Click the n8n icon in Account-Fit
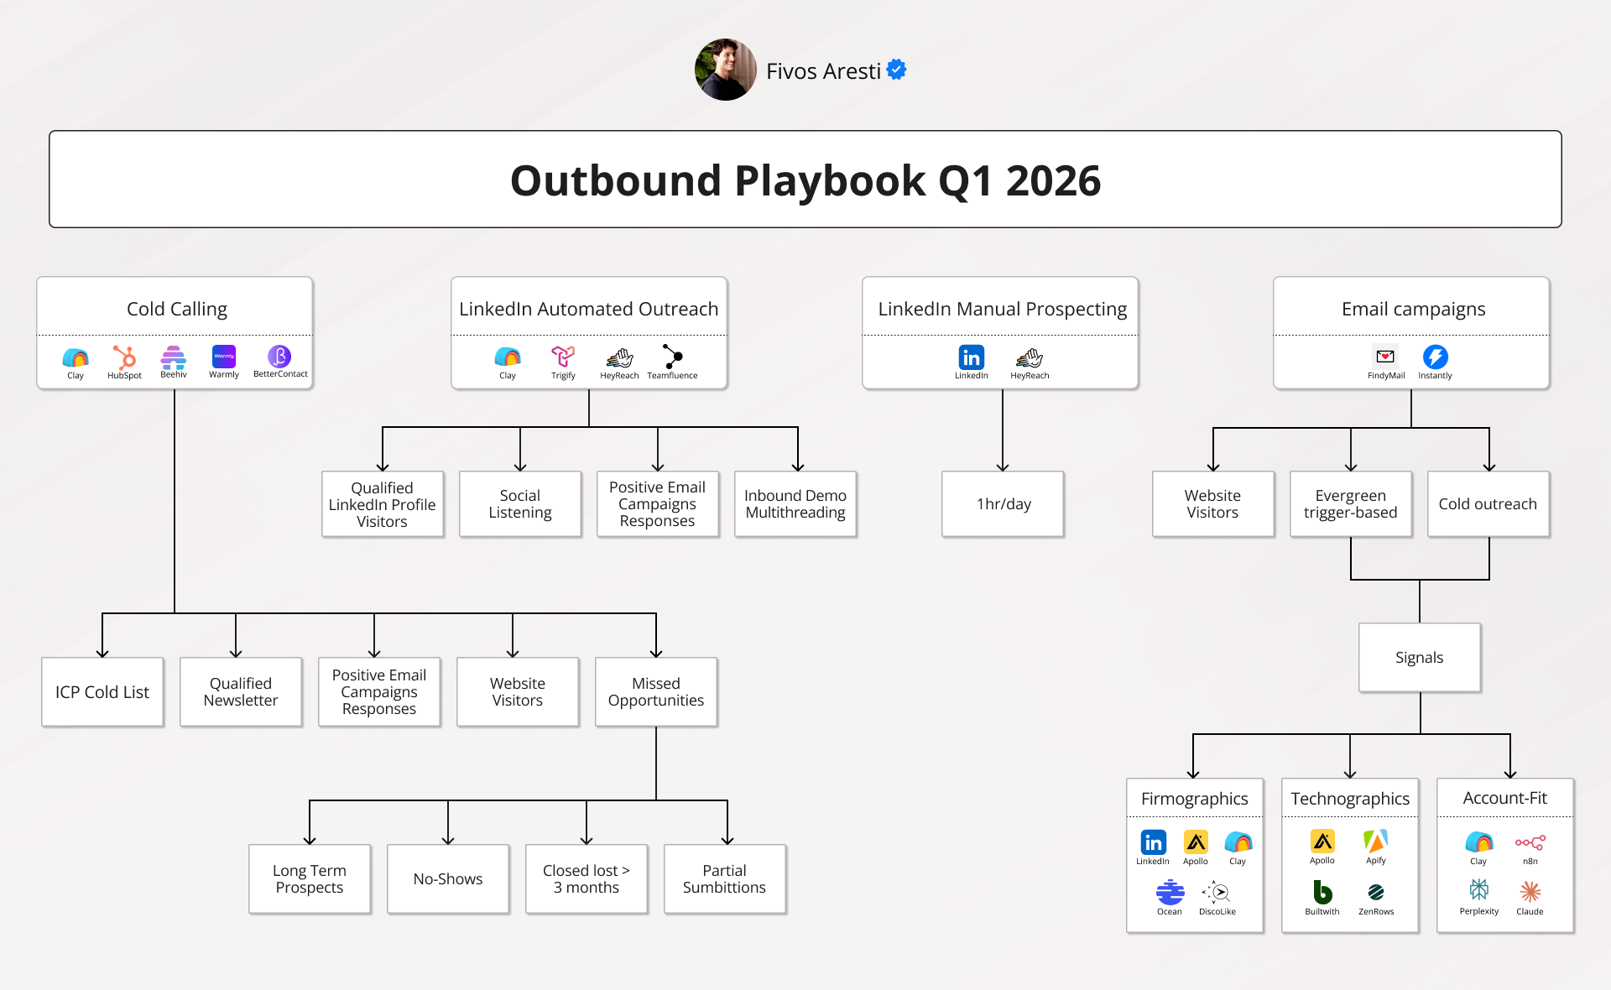This screenshot has width=1611, height=990. [x=1530, y=842]
